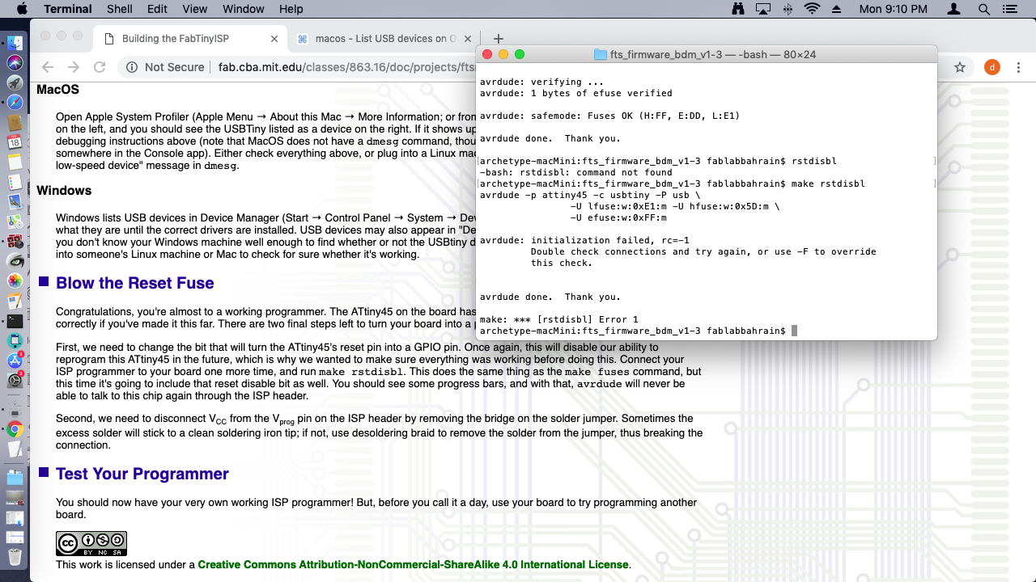Open the Window menu
1036x582 pixels.
click(x=243, y=9)
